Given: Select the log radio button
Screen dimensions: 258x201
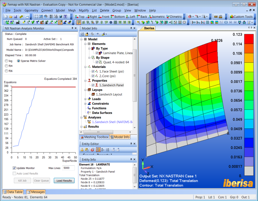Looking at the screenshot, I should coord(6,61).
